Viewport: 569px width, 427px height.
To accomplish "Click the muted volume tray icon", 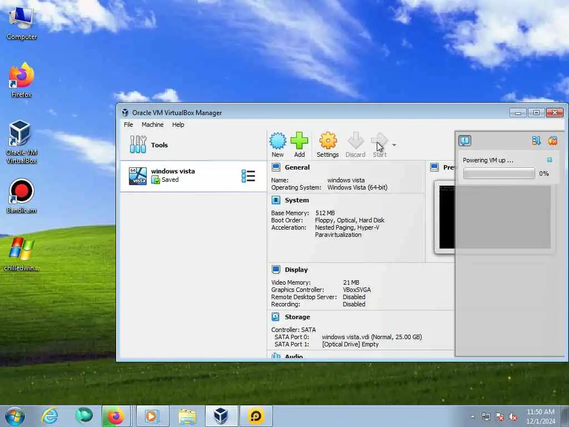I will pos(513,416).
